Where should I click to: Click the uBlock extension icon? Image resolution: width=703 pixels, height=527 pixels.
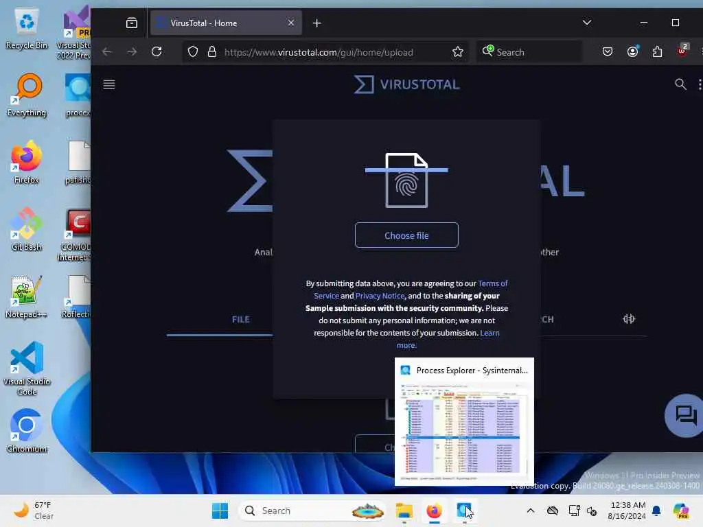point(682,50)
